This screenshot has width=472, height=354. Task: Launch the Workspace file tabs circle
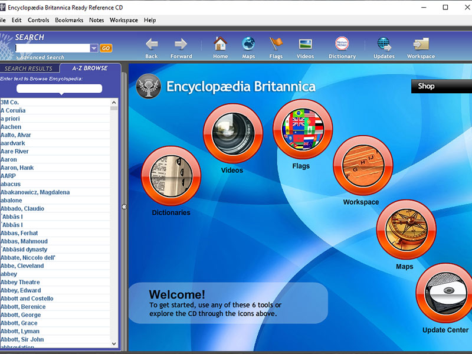[363, 165]
